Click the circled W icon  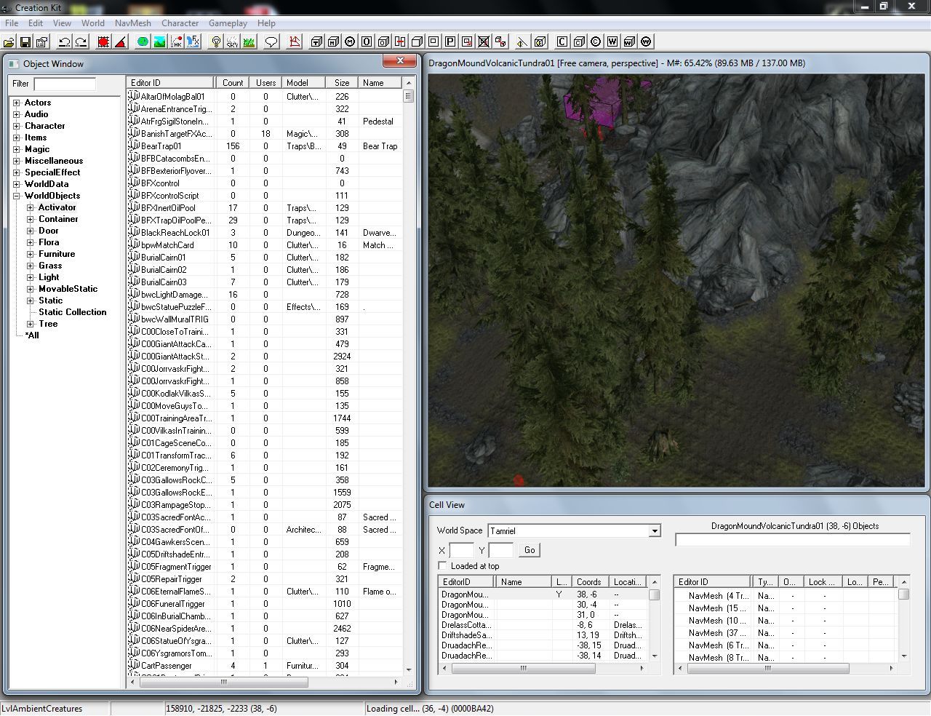tap(647, 42)
